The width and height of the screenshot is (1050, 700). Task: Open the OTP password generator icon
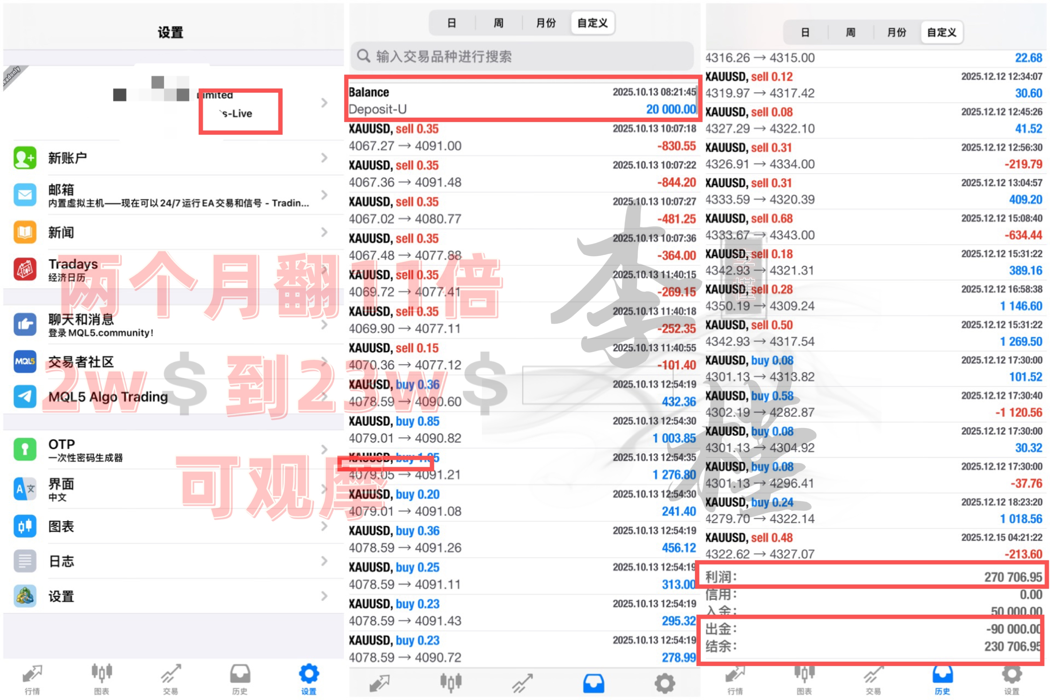25,450
